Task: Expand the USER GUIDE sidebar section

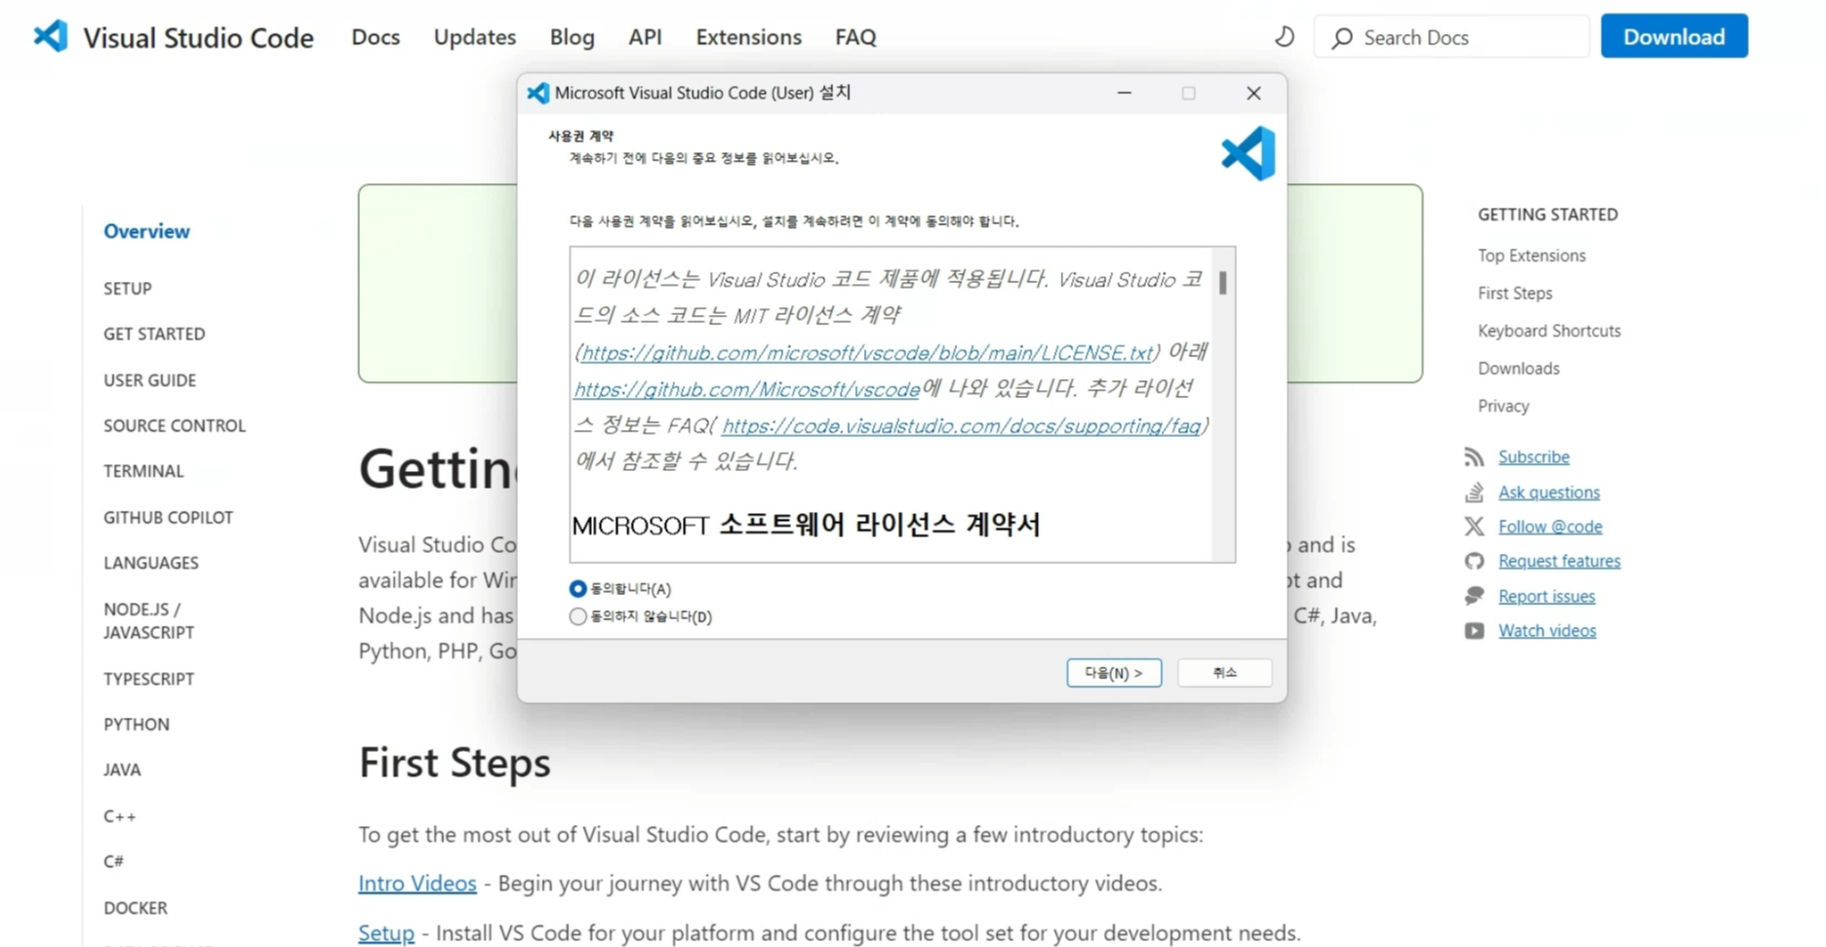Action: [149, 380]
